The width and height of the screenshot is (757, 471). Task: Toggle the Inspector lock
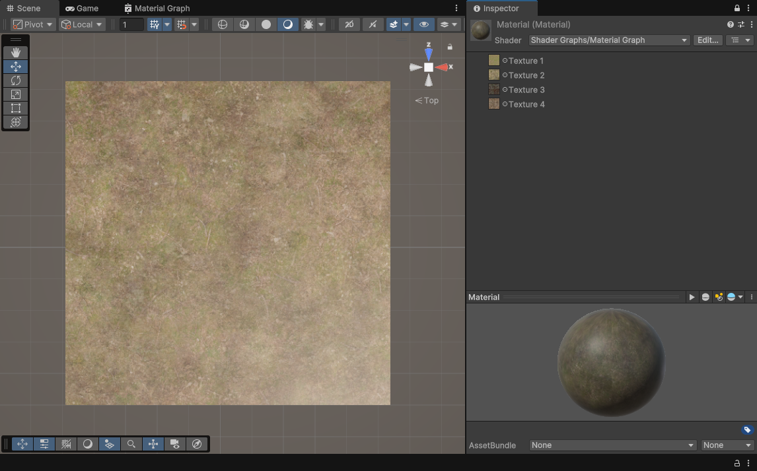pyautogui.click(x=737, y=9)
